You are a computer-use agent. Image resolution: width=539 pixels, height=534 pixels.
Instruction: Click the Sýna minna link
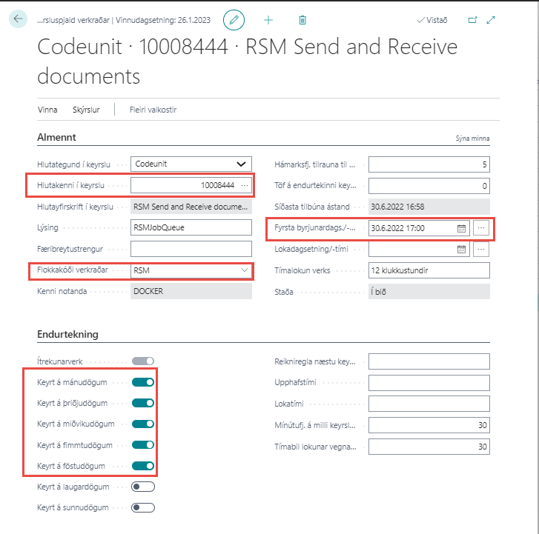[x=472, y=138]
